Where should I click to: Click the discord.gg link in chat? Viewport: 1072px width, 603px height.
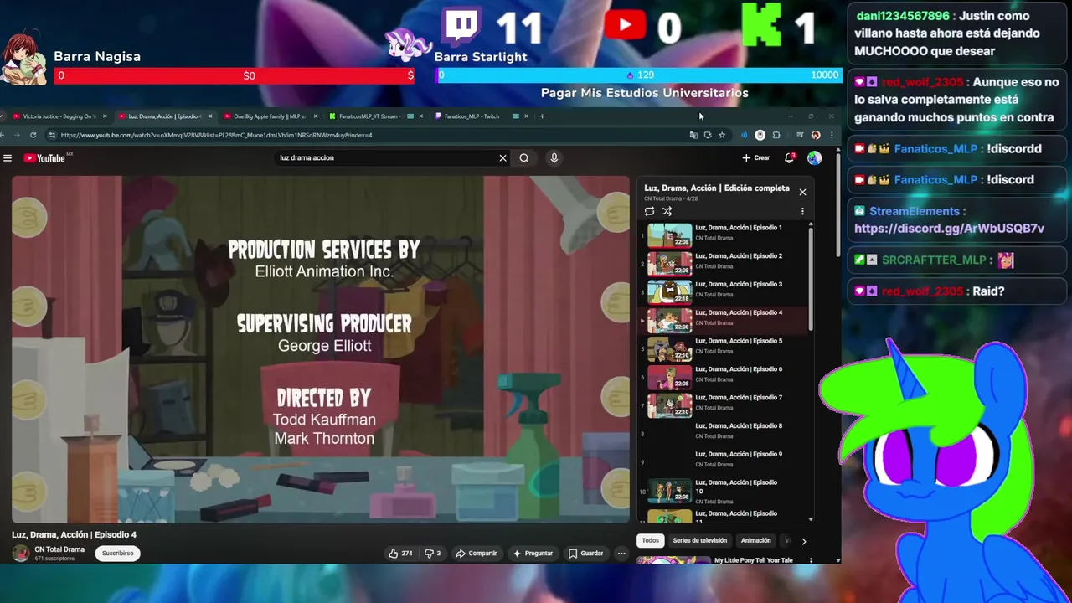(x=949, y=229)
